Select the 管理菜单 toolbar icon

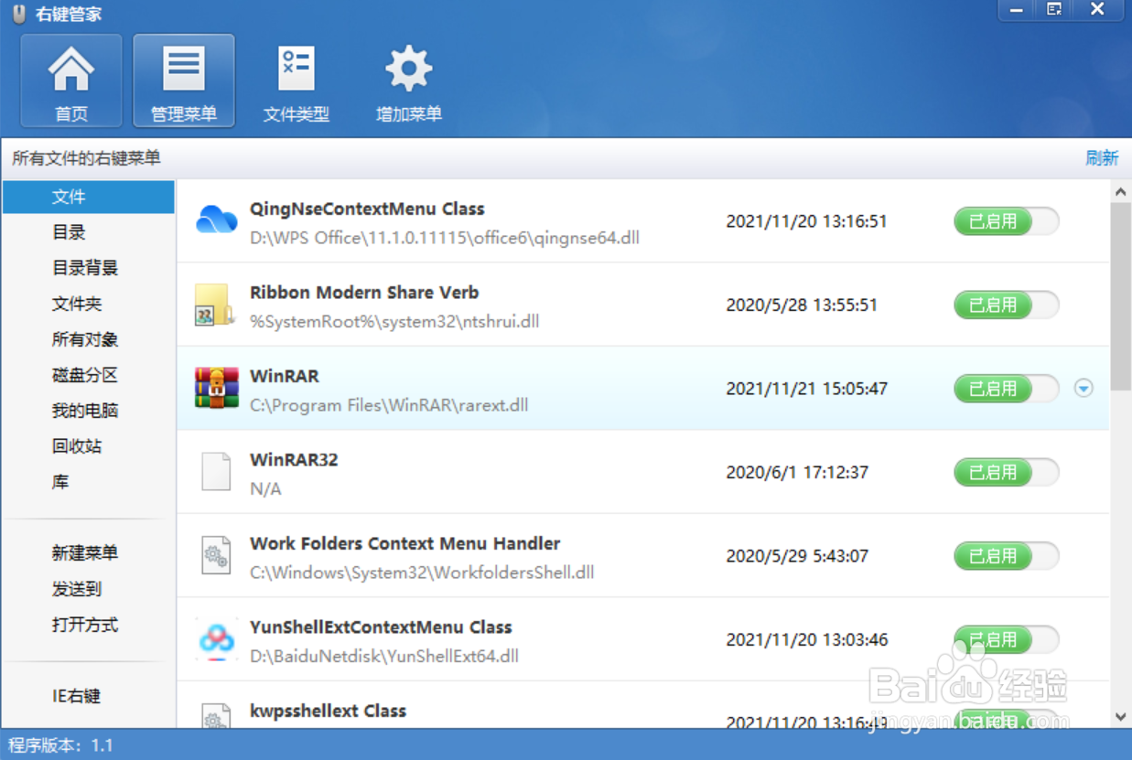click(184, 80)
